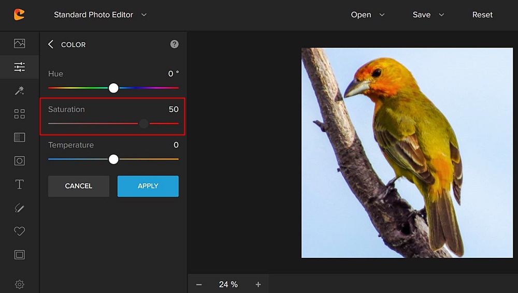Click the Hue slider handle
The width and height of the screenshot is (518, 293).
(x=113, y=88)
